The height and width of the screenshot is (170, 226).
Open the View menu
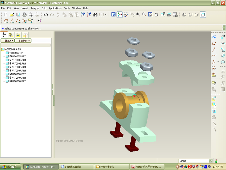coord(16,8)
